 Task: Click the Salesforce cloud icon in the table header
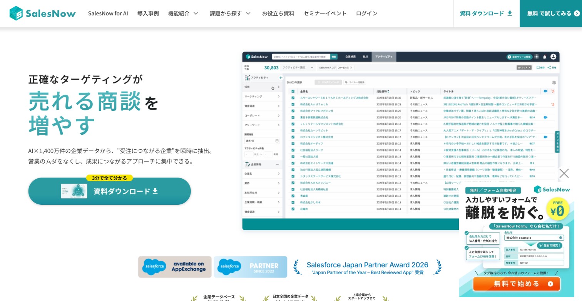(545, 91)
